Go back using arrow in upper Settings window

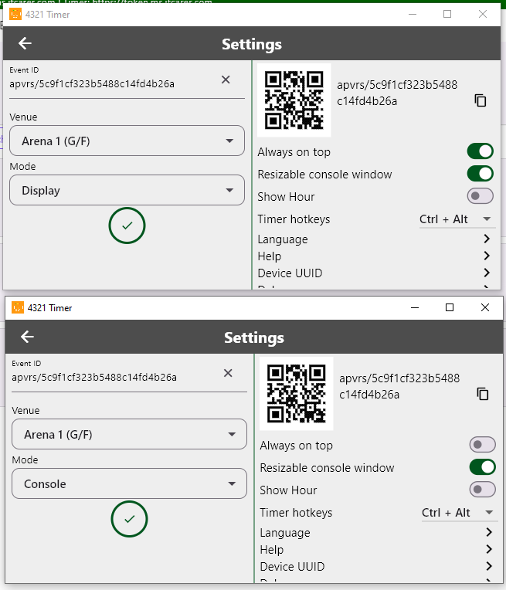click(25, 43)
